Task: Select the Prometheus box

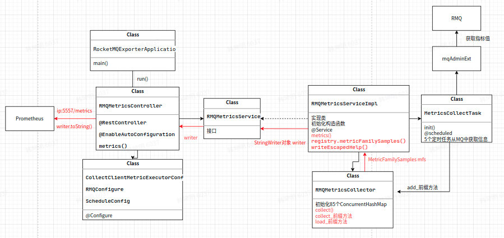Action: pyautogui.click(x=30, y=119)
